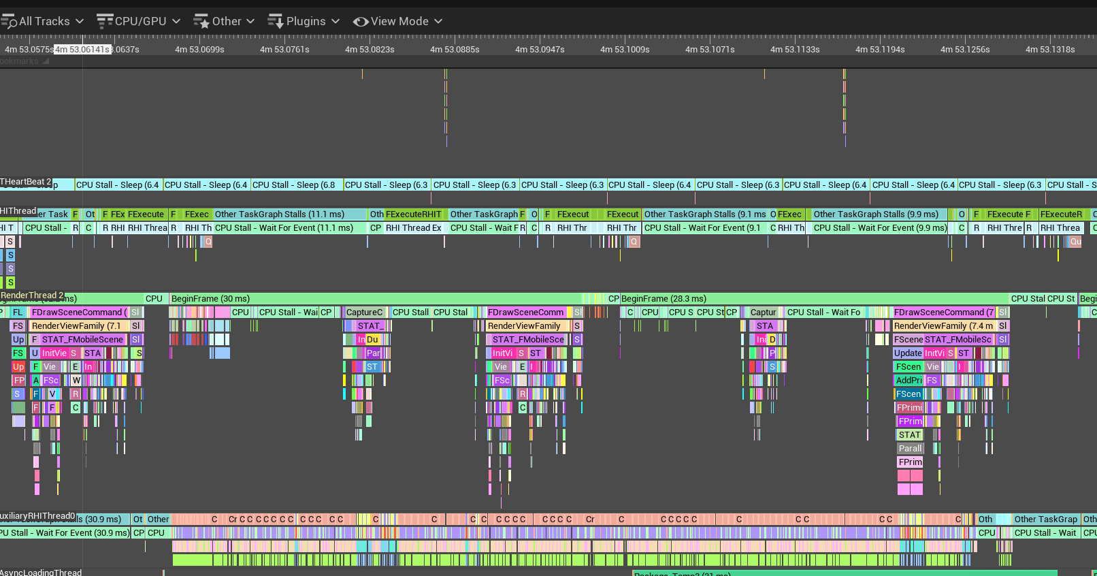Select the Parall event block
The height and width of the screenshot is (576, 1097).
pos(910,448)
